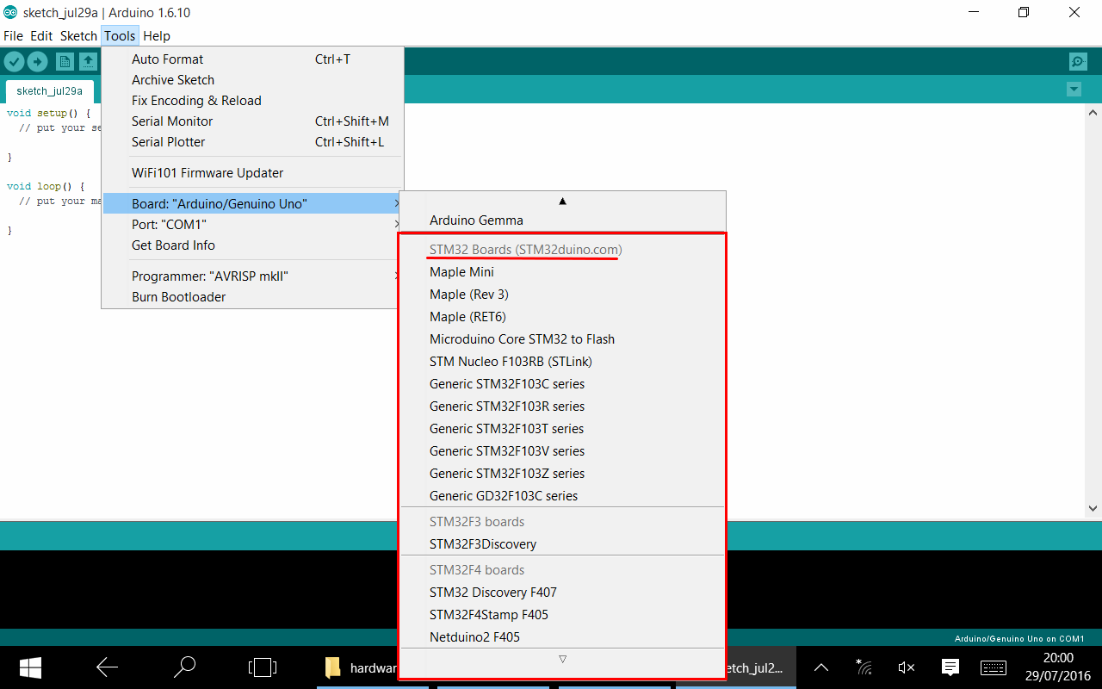This screenshot has width=1102, height=689.
Task: Click Windows Start button
Action: point(31,667)
